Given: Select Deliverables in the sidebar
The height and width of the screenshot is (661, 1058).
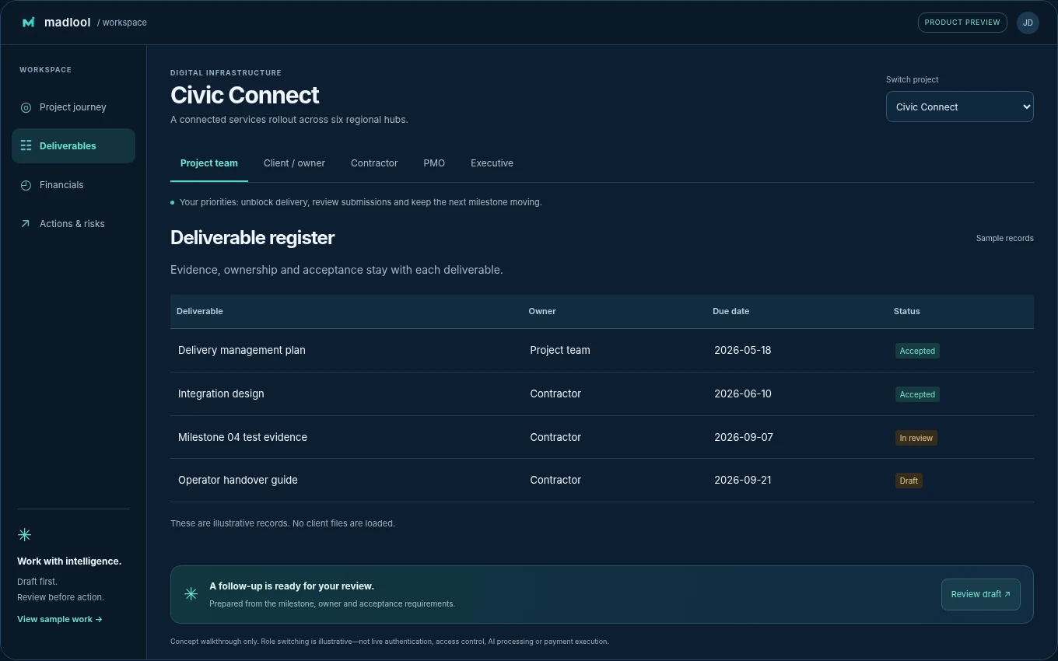Looking at the screenshot, I should [x=73, y=146].
